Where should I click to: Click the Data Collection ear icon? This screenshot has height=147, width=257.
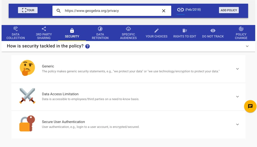pyautogui.click(x=15, y=29)
